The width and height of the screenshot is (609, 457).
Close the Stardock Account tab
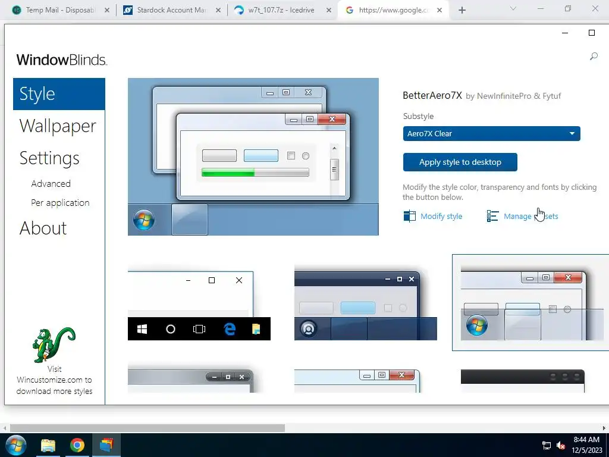(218, 10)
